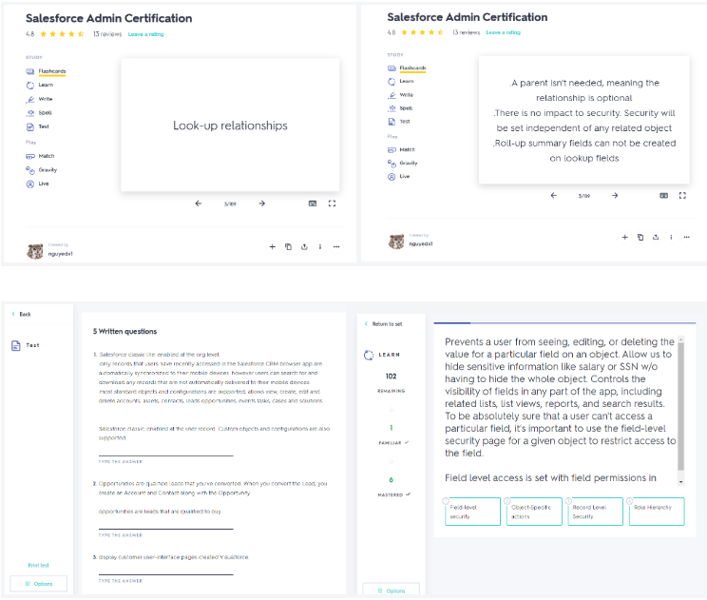Go to previous card under the roll-up summary answer card

point(554,195)
